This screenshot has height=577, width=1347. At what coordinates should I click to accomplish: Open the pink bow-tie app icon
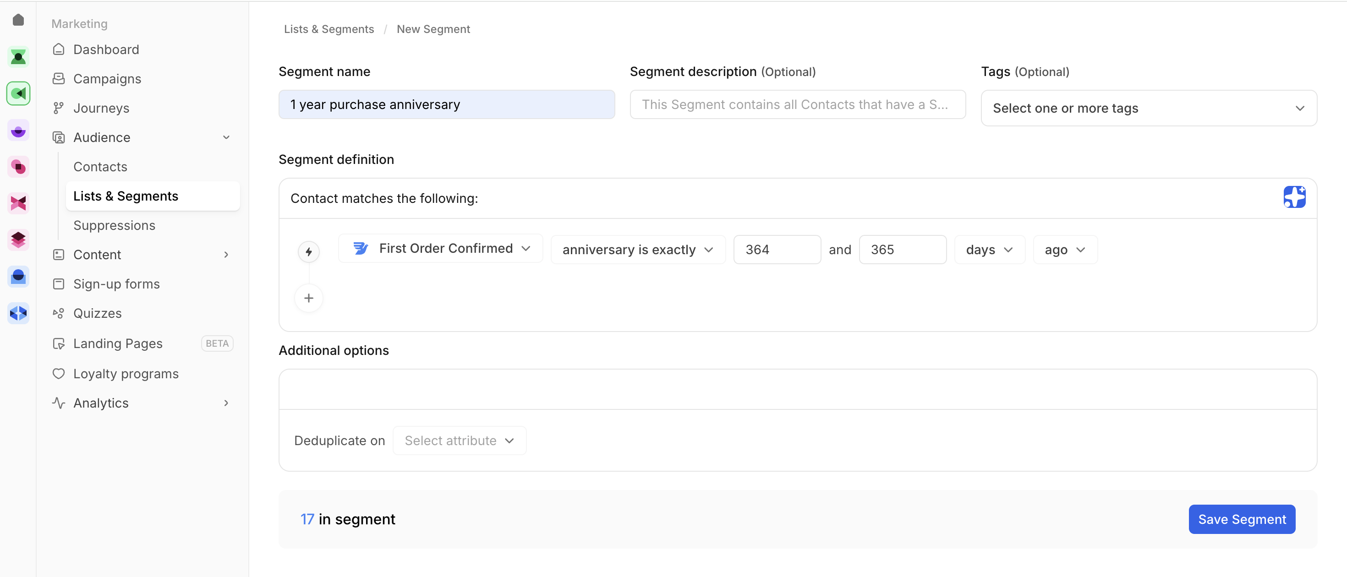tap(18, 203)
